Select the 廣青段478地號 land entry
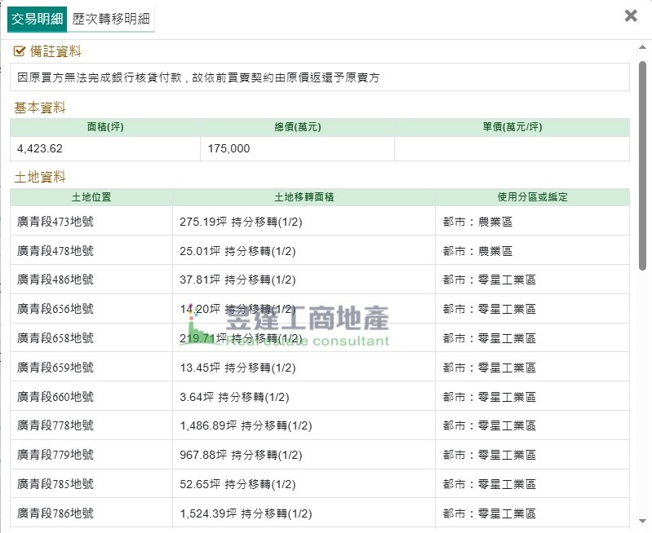This screenshot has width=652, height=533. [x=55, y=250]
